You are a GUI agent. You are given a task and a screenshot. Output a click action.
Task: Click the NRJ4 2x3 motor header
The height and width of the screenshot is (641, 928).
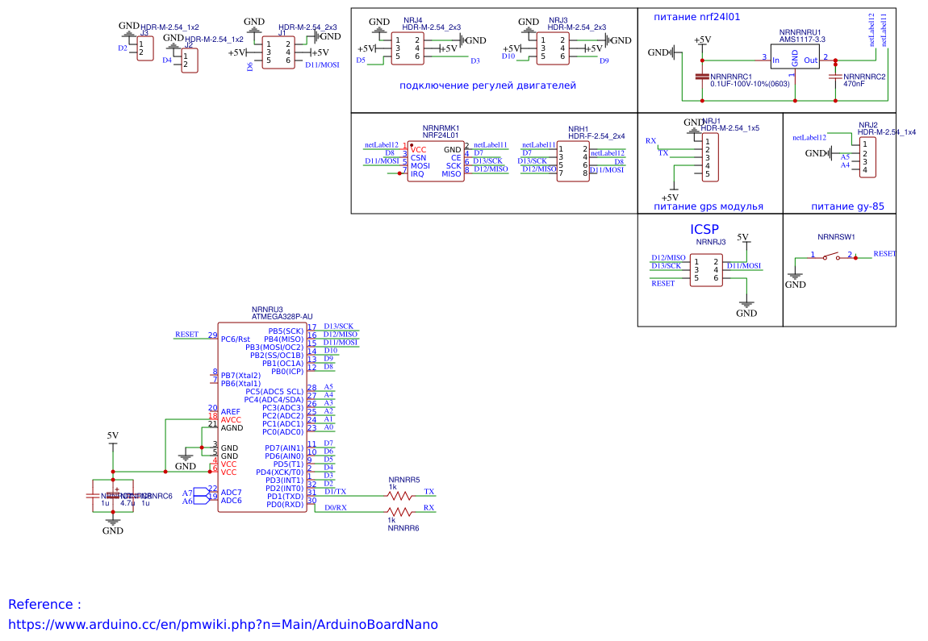pos(407,48)
